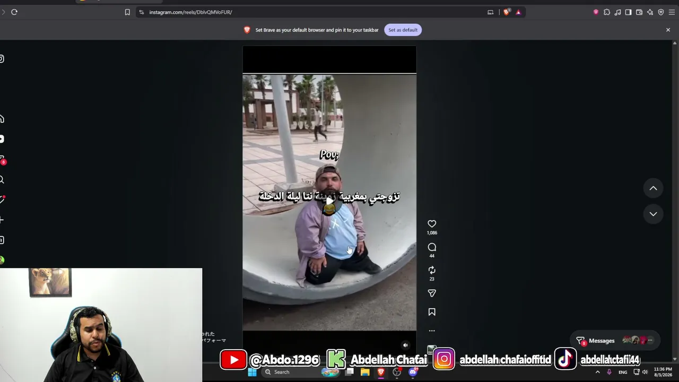Repost the reel using the arrows icon

[432, 270]
